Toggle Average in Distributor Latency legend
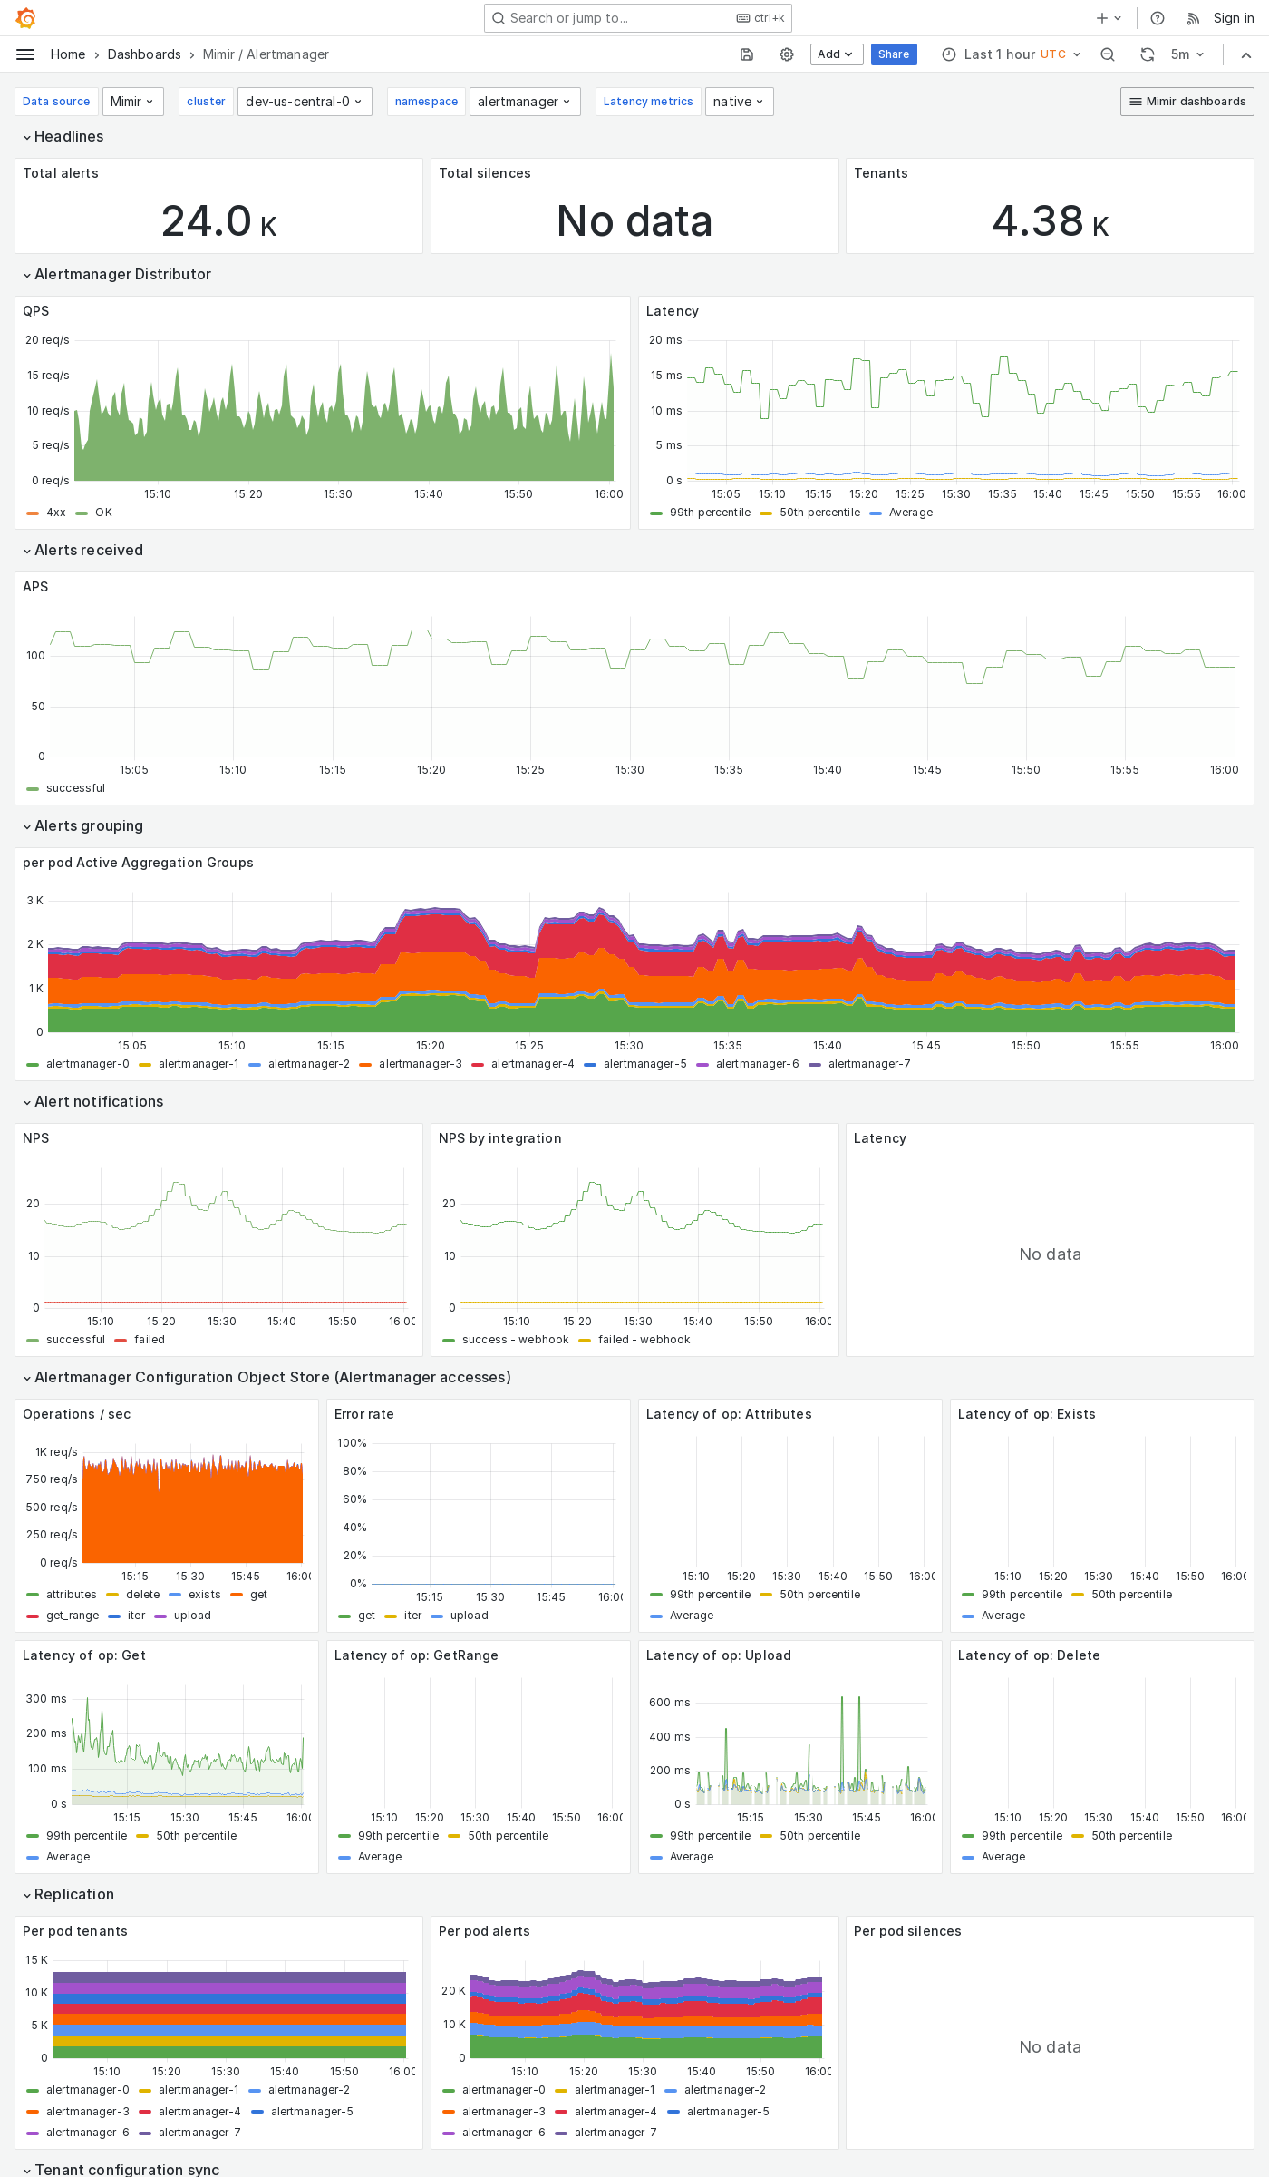Image resolution: width=1269 pixels, height=2177 pixels. (x=911, y=513)
